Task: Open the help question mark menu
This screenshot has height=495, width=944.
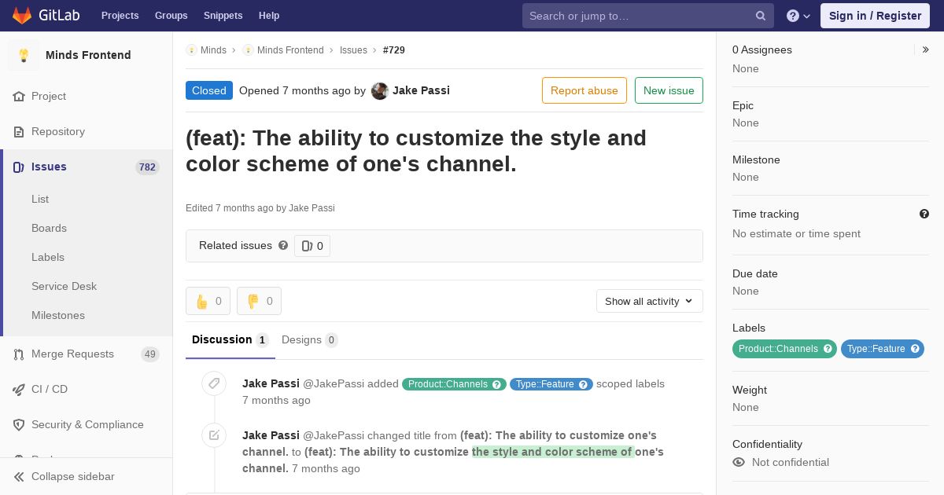Action: (798, 16)
